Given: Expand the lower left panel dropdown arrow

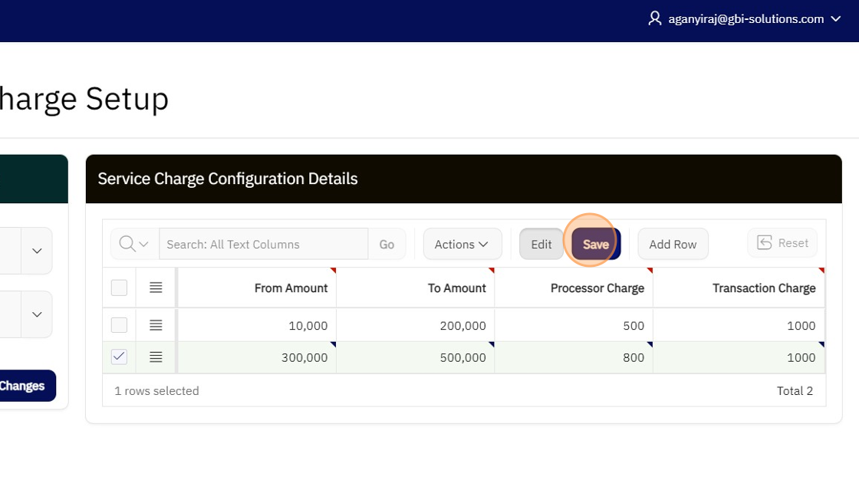Looking at the screenshot, I should (37, 314).
